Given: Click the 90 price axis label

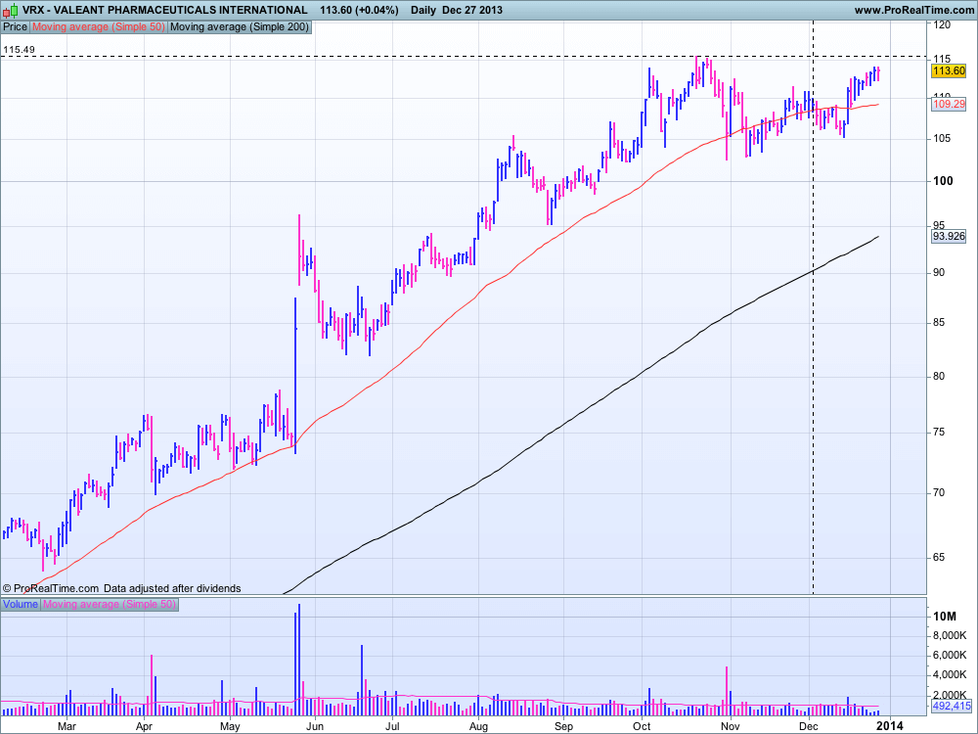Looking at the screenshot, I should coord(938,272).
